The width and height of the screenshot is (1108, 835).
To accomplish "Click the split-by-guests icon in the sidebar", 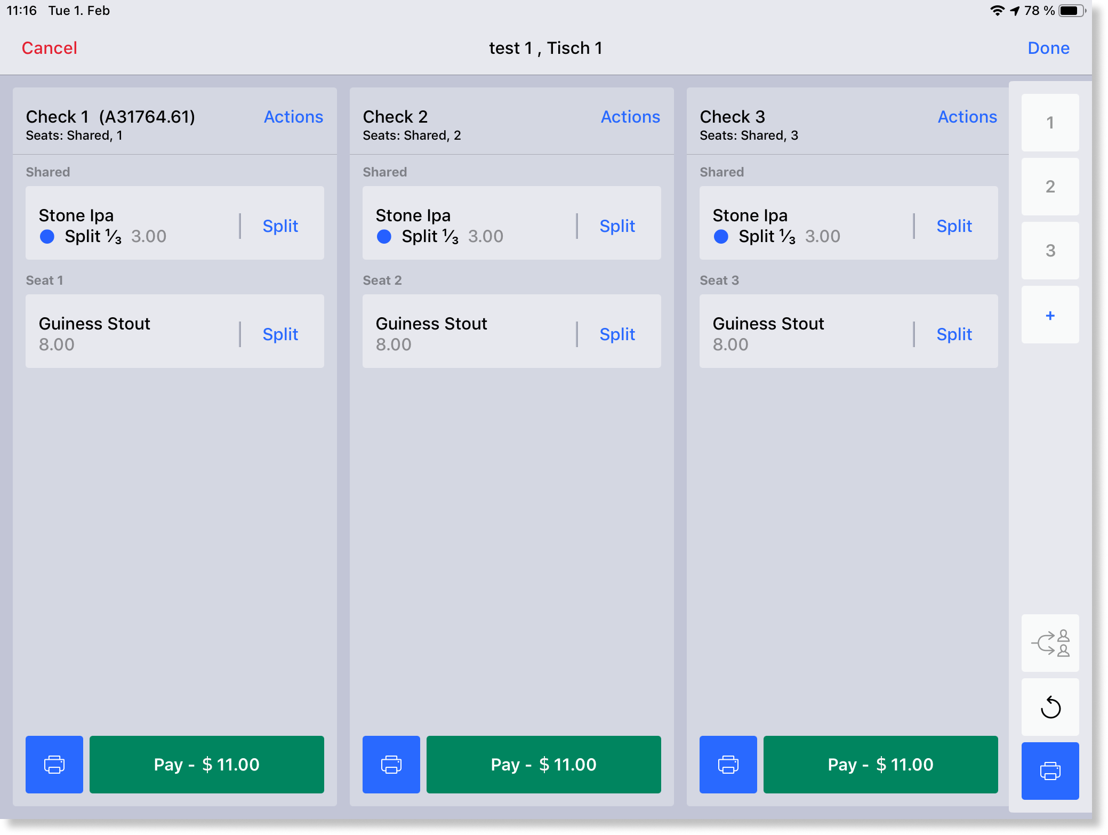I will coord(1049,643).
